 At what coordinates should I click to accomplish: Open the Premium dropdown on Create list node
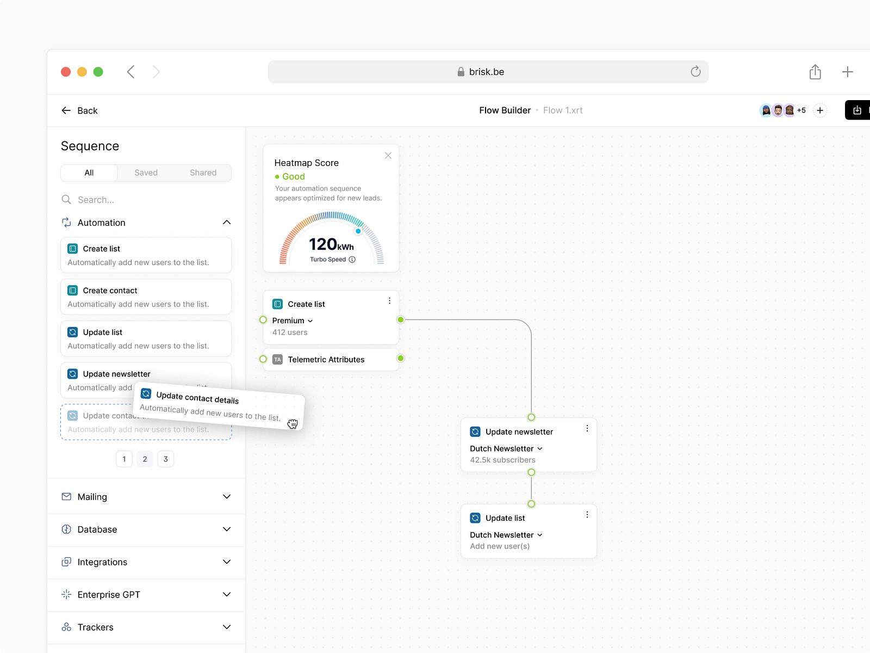(x=292, y=321)
